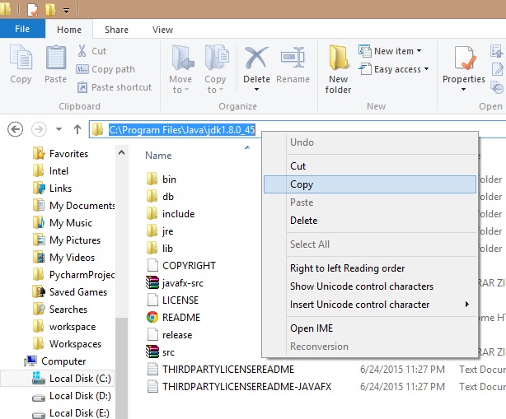The image size is (506, 419).
Task: Choose Copy in the context menu
Action: click(370, 184)
